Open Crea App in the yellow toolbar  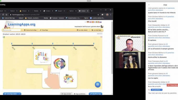point(44,30)
